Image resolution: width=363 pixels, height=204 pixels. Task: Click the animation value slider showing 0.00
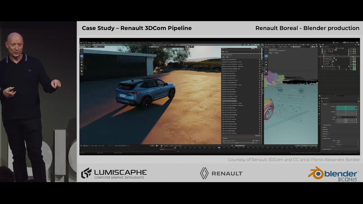pyautogui.click(x=237, y=143)
